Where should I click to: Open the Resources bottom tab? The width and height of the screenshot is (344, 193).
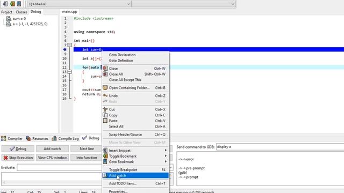coord(37,138)
